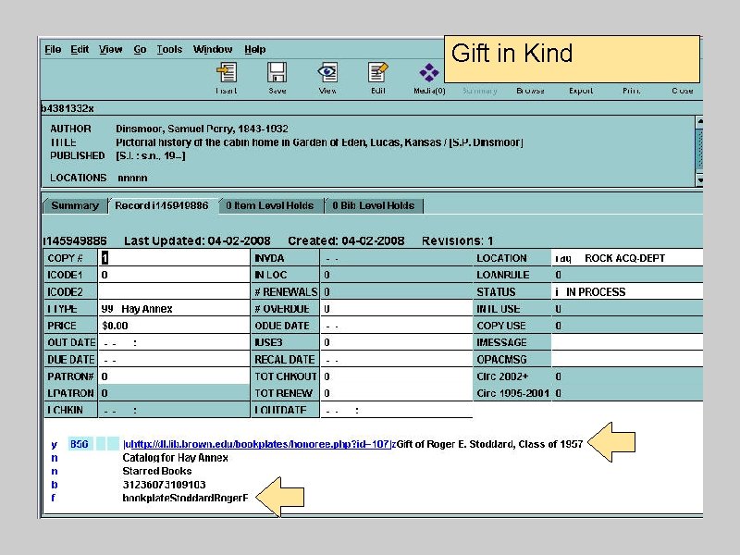Click the Print toolbar button
The height and width of the screenshot is (555, 740).
coord(632,91)
